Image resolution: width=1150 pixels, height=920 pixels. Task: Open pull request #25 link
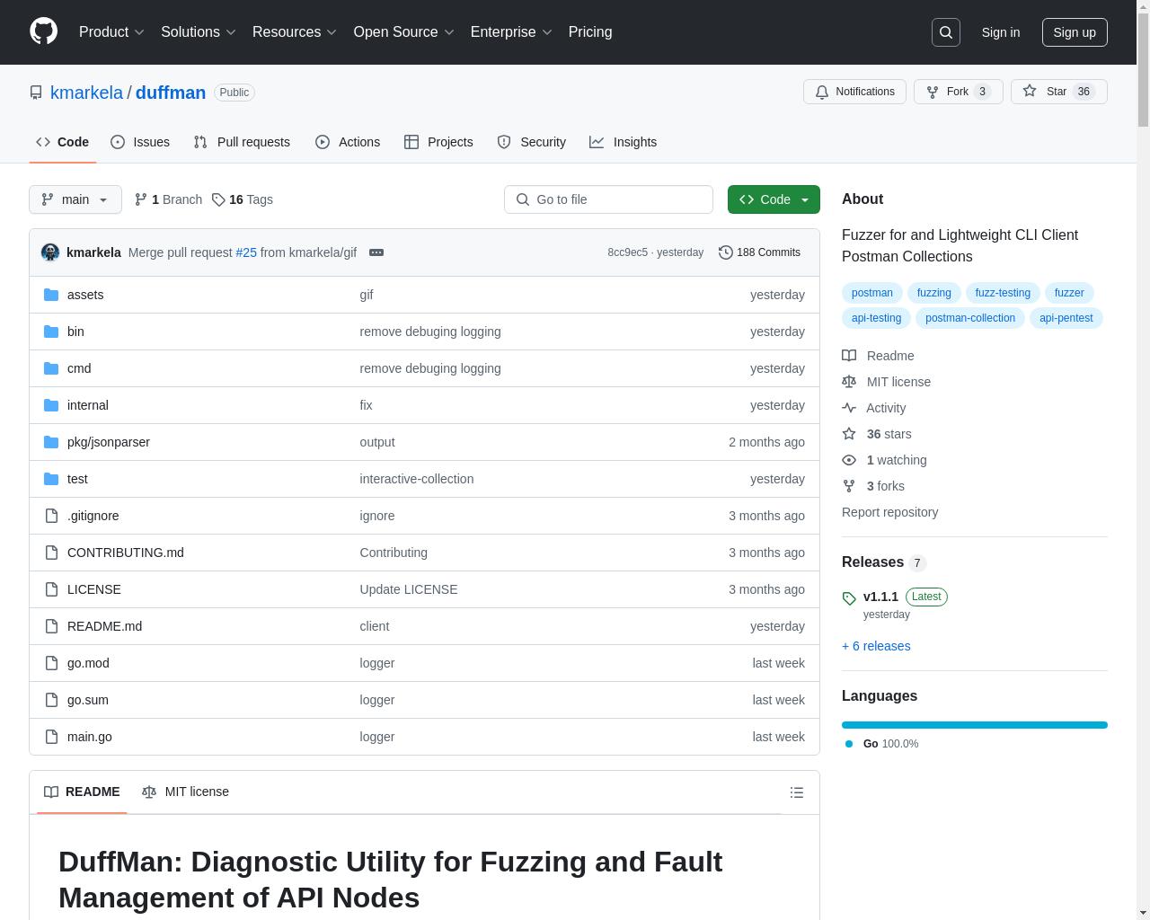[x=246, y=252]
